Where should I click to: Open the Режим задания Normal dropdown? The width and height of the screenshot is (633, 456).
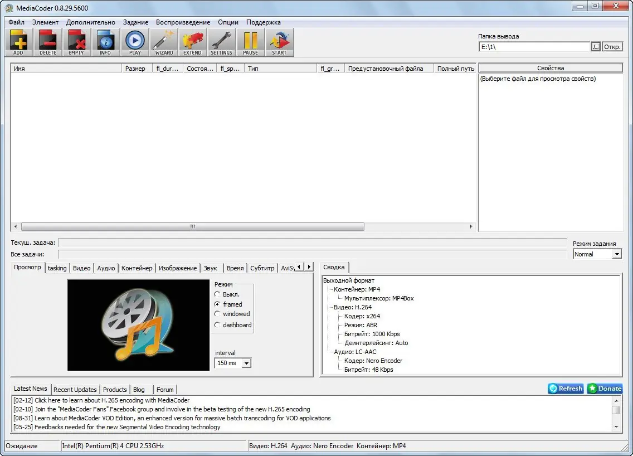(x=617, y=254)
